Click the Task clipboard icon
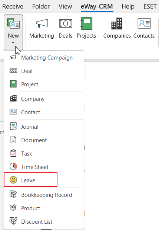The height and width of the screenshot is (230, 159). tap(13, 153)
